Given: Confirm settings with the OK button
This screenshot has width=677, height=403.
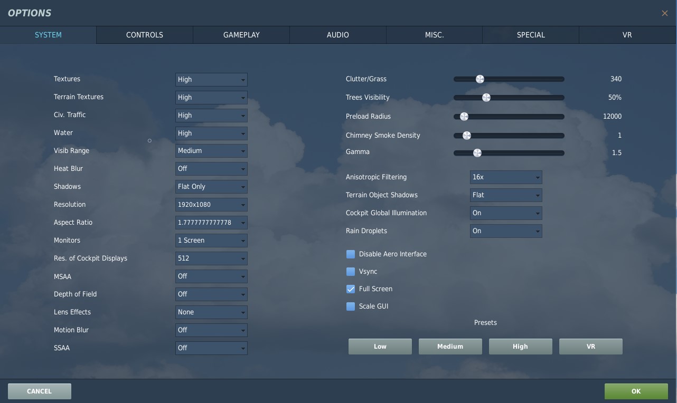Looking at the screenshot, I should point(636,391).
